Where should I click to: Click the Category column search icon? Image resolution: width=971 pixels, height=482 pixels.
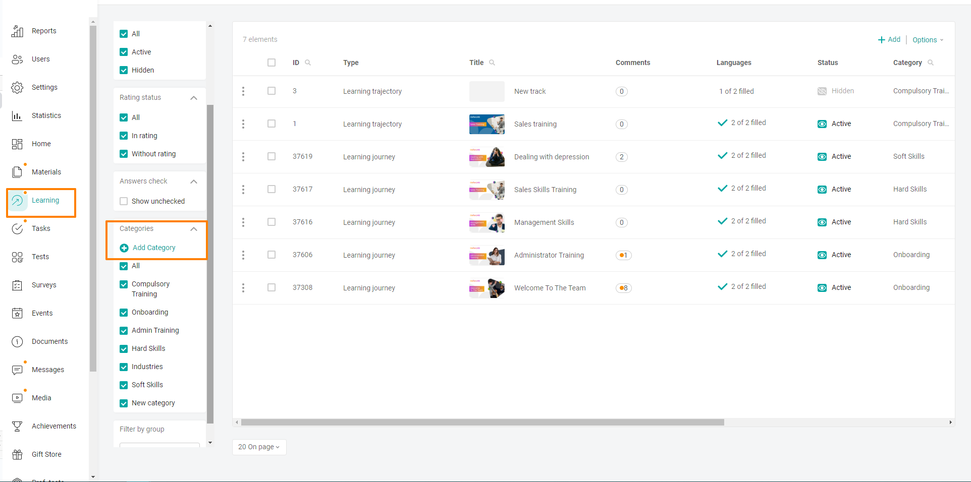click(931, 63)
